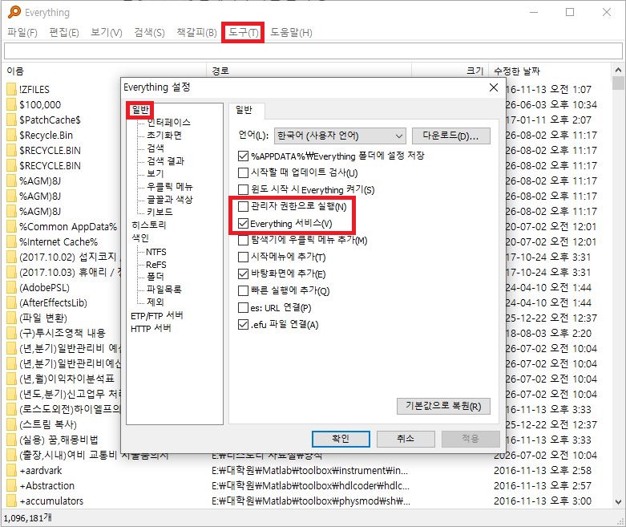
Task: Click 기본값으로 복원(R) button
Action: 443,407
